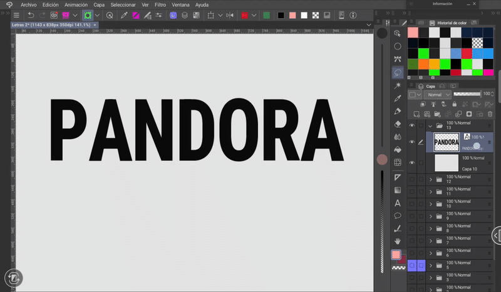
Task: Click the Redo arrow in command bar
Action: coord(42,15)
